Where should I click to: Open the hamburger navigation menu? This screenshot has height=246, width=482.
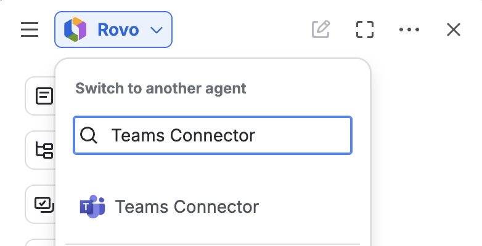click(30, 30)
